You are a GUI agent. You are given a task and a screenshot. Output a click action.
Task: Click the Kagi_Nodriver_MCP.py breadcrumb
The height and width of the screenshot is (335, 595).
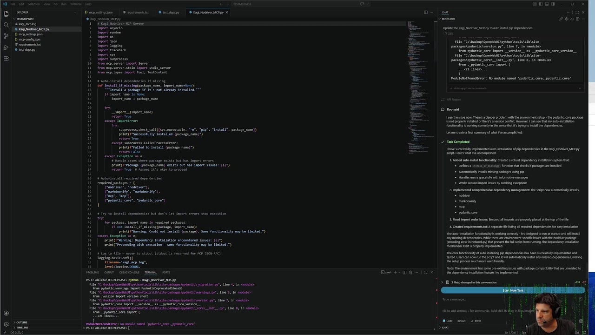pyautogui.click(x=106, y=19)
